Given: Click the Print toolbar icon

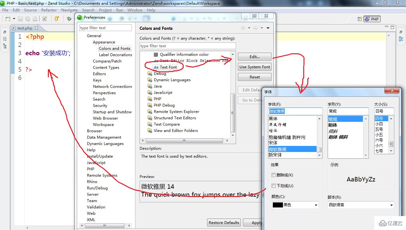Looking at the screenshot, I should point(35,19).
